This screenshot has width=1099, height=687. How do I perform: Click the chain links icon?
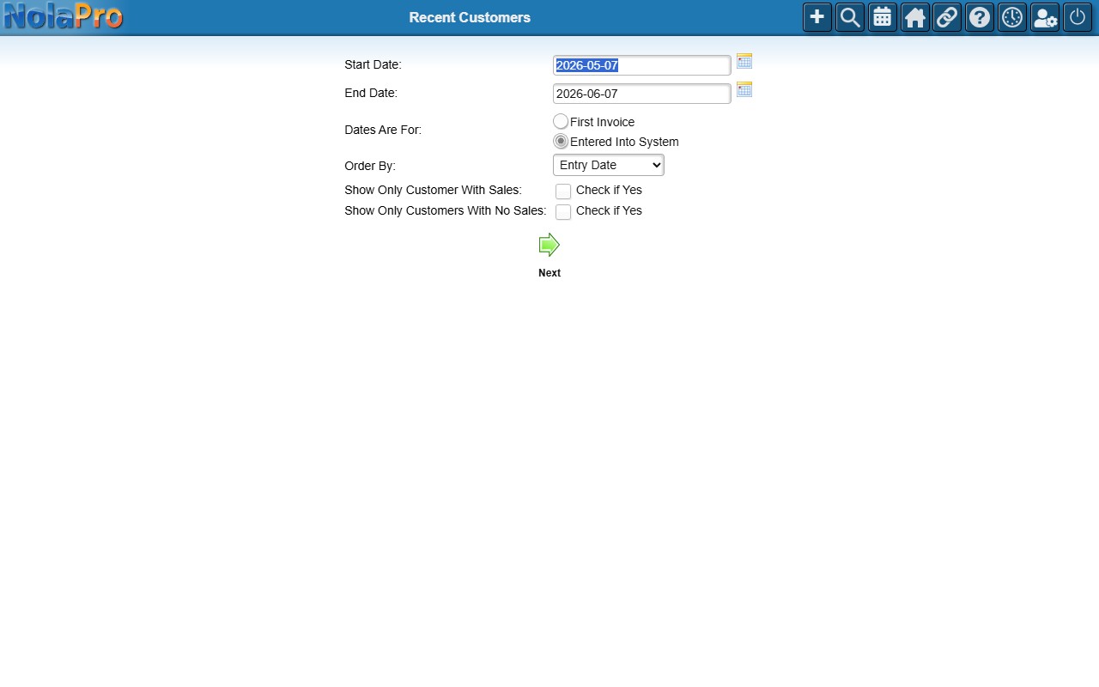(x=947, y=17)
